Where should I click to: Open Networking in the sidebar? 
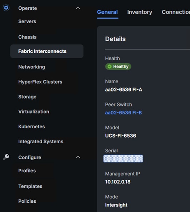tap(31, 67)
